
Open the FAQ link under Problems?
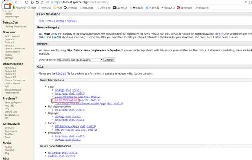pyautogui.click(x=7, y=109)
